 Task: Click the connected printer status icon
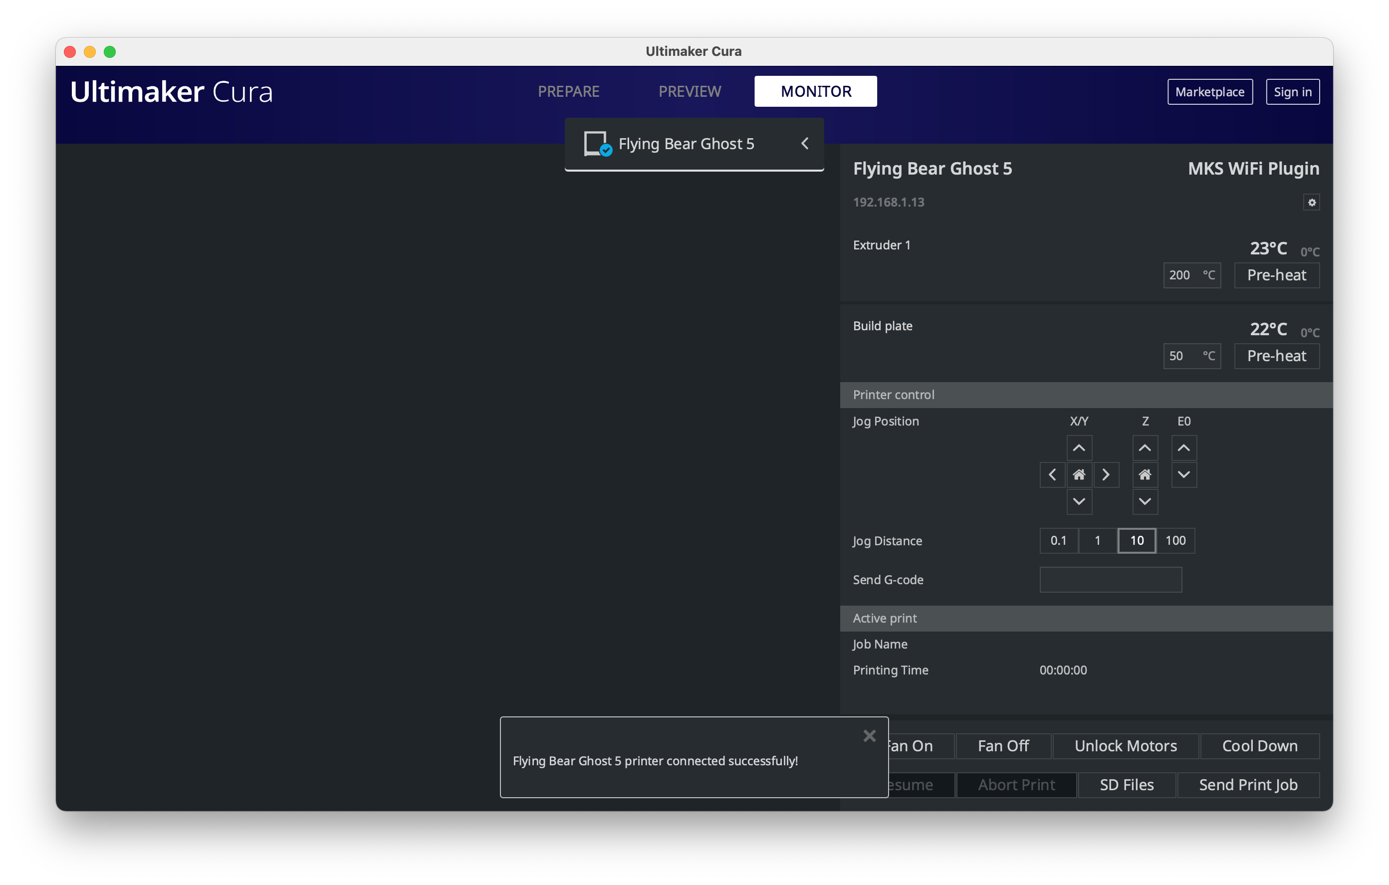[596, 143]
